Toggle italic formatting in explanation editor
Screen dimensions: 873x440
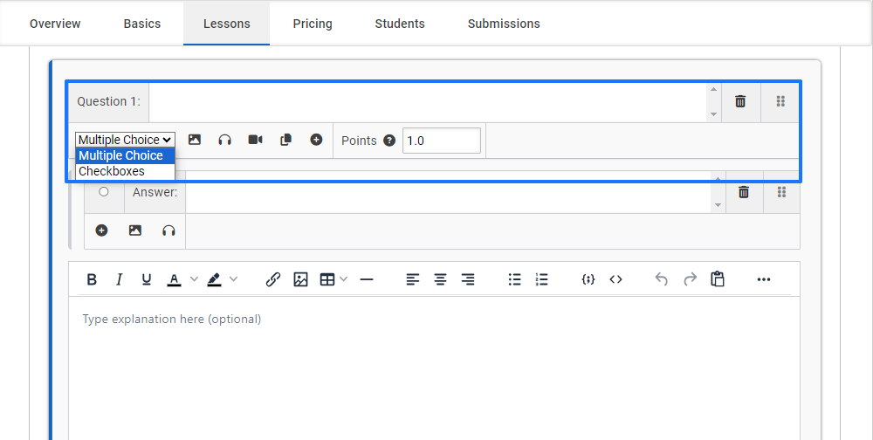(x=119, y=279)
